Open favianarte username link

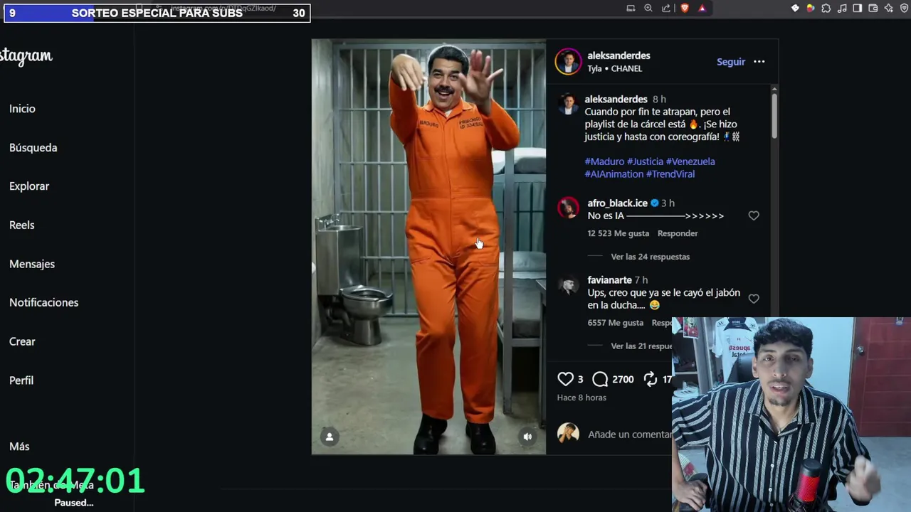coord(609,280)
